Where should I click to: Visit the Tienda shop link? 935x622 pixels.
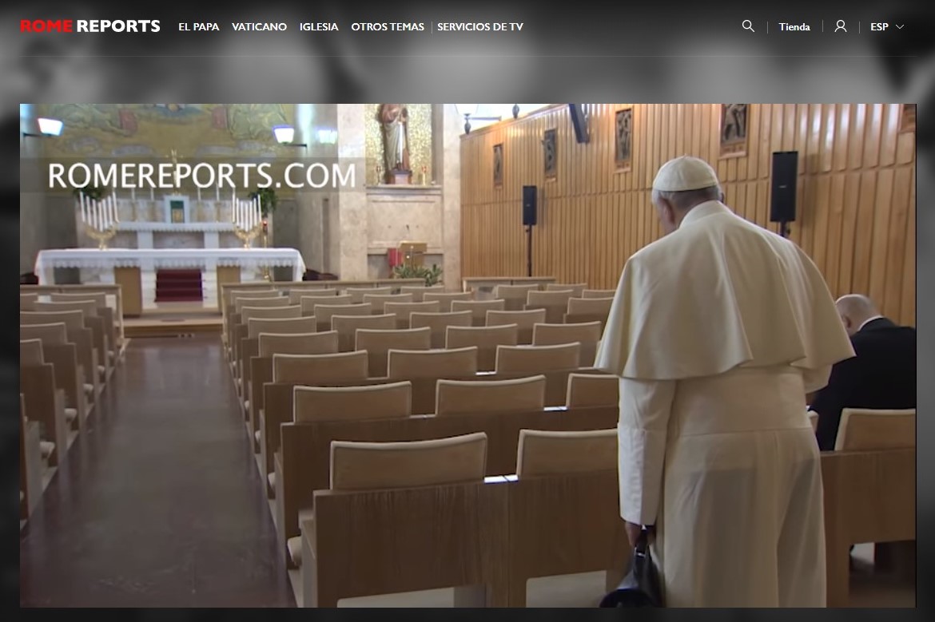point(794,27)
